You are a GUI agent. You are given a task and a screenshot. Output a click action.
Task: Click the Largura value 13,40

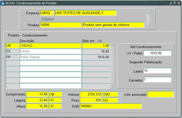point(37,100)
